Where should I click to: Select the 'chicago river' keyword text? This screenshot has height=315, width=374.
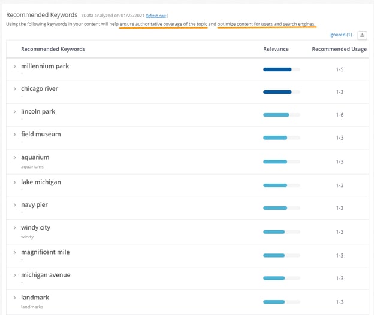(40, 89)
